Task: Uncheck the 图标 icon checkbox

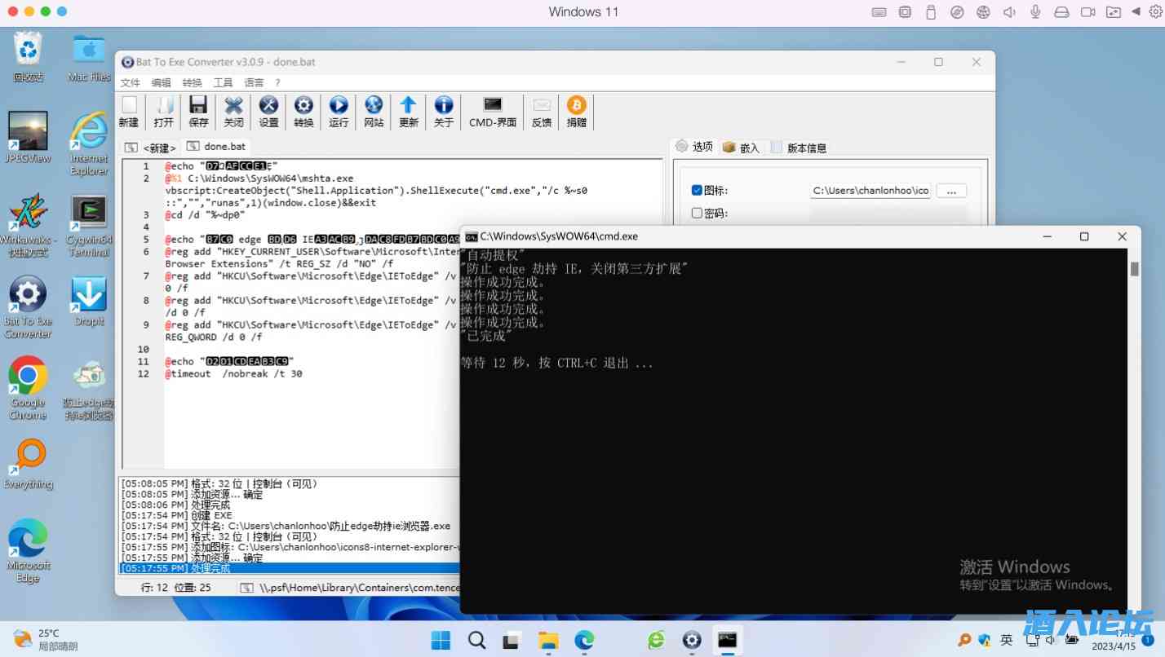Action: click(x=697, y=190)
